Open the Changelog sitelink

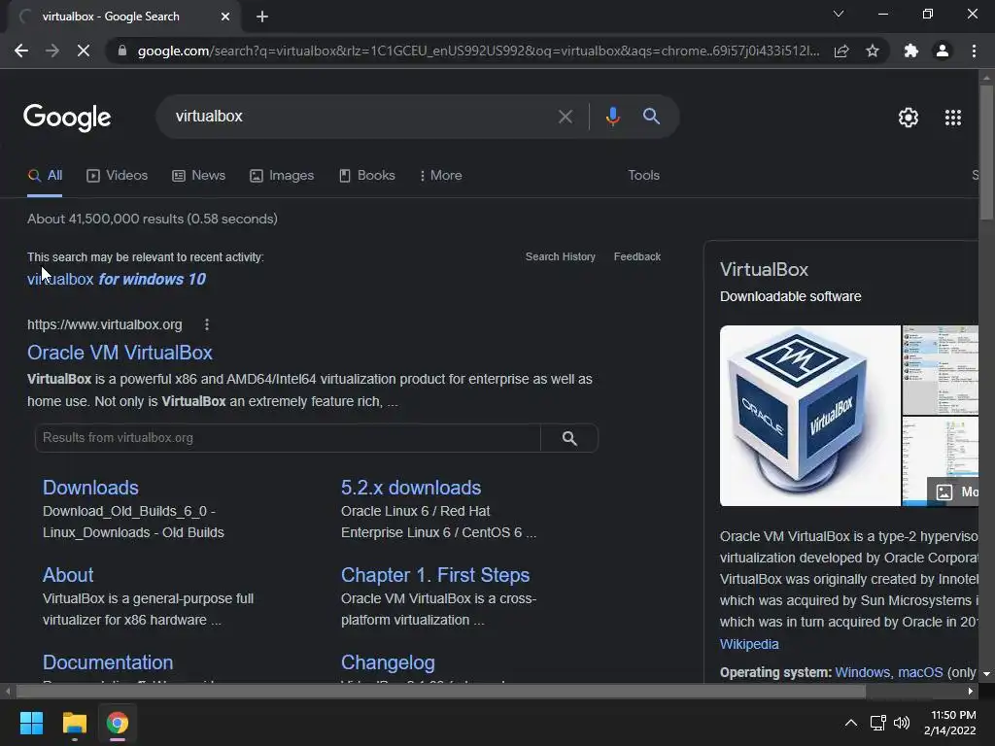point(388,662)
